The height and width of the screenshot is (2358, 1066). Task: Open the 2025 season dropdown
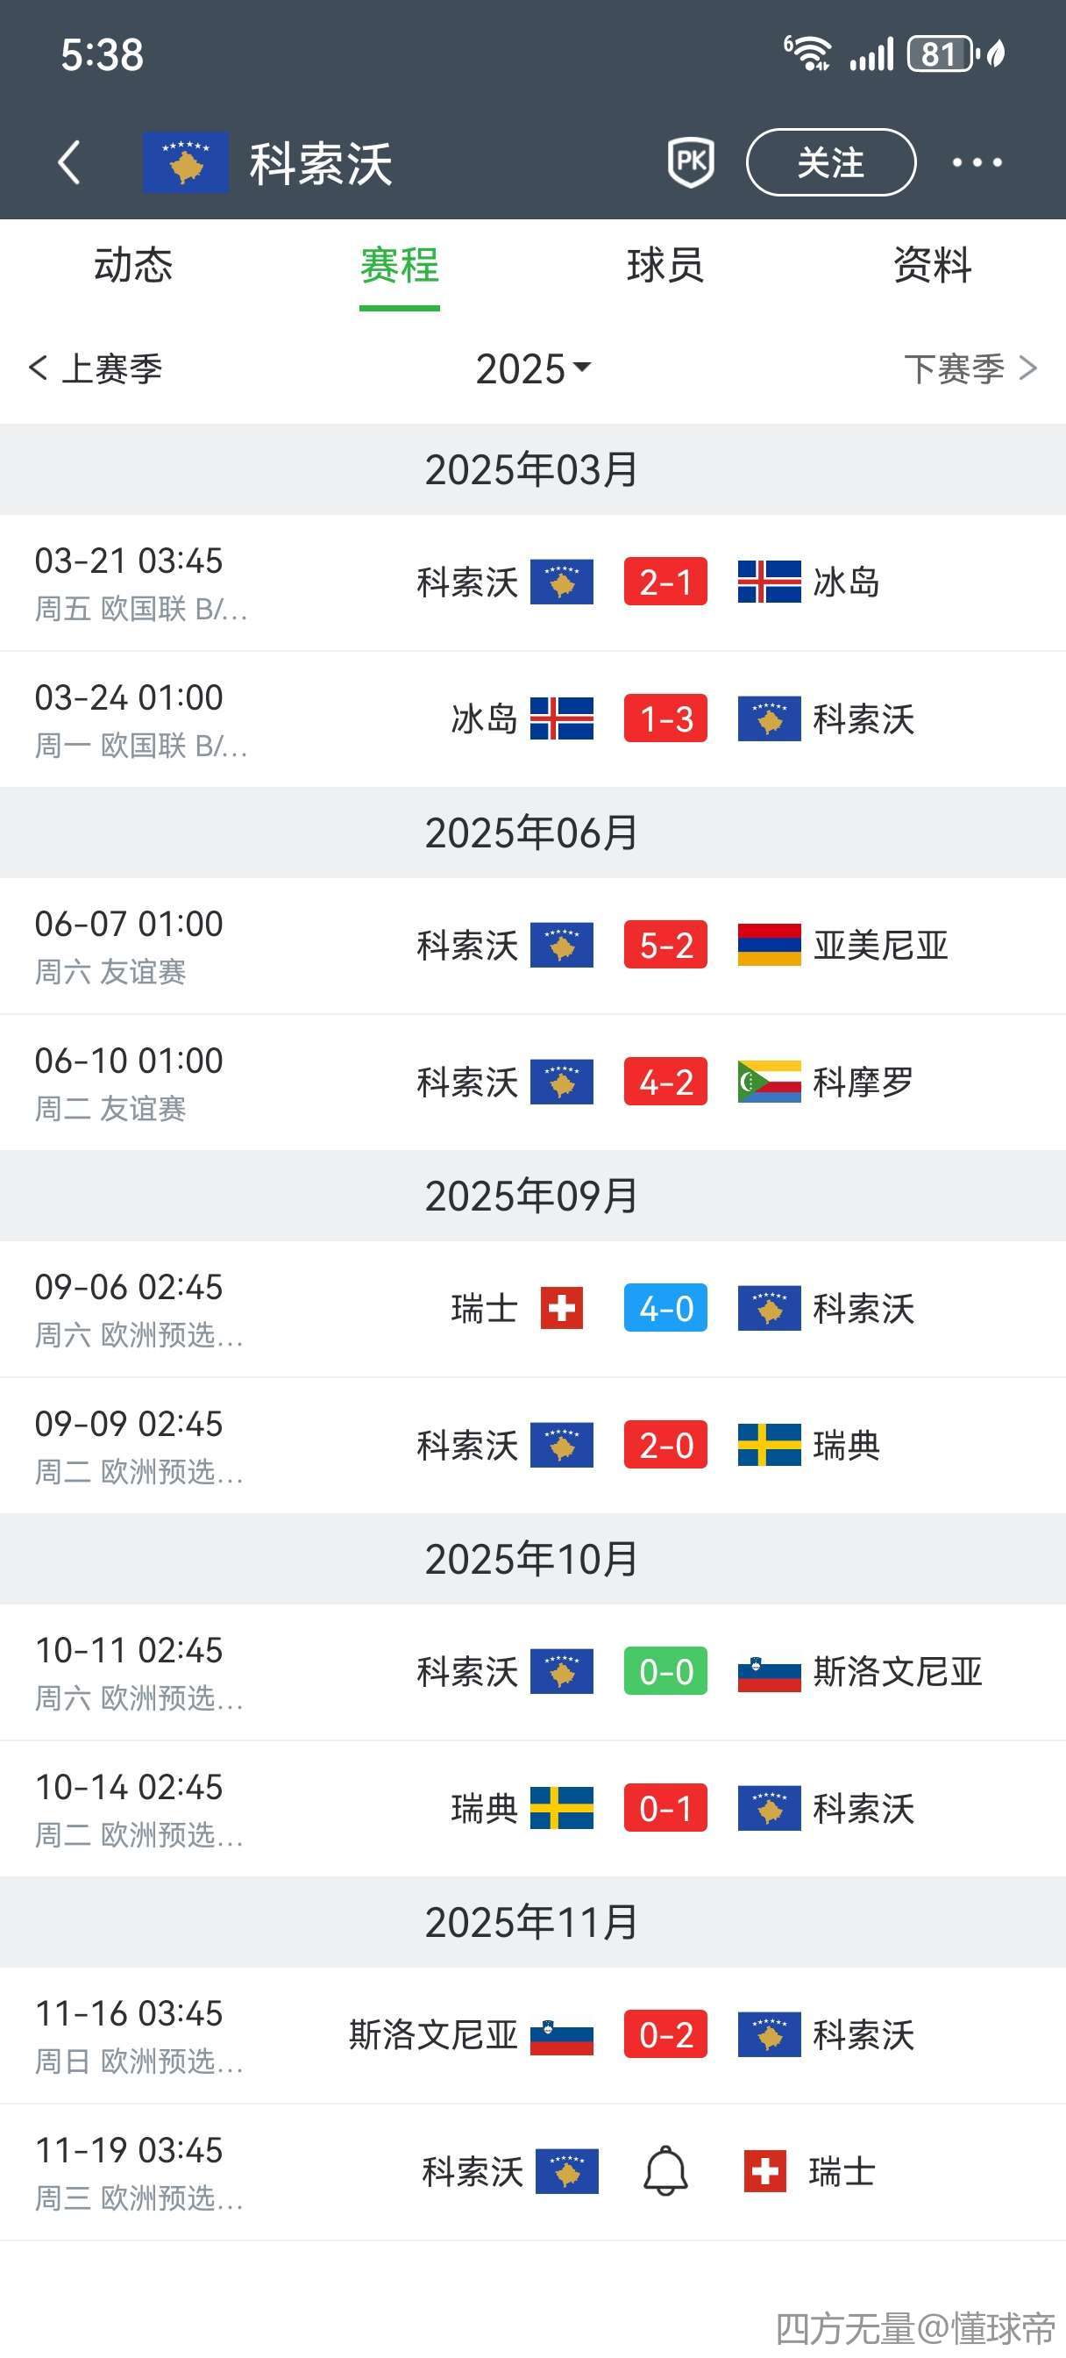pos(532,369)
